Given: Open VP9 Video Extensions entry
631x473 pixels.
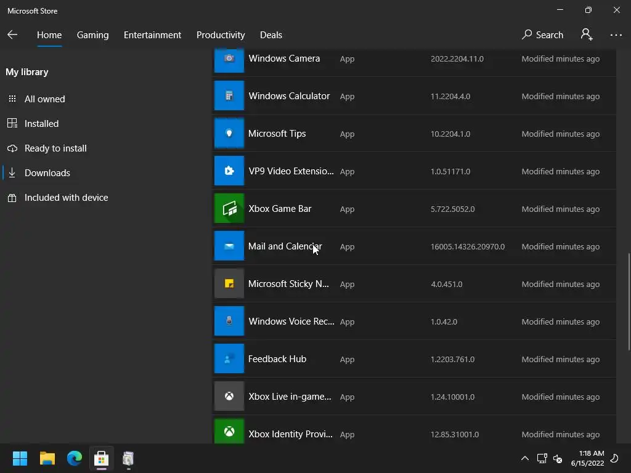Looking at the screenshot, I should [x=415, y=171].
